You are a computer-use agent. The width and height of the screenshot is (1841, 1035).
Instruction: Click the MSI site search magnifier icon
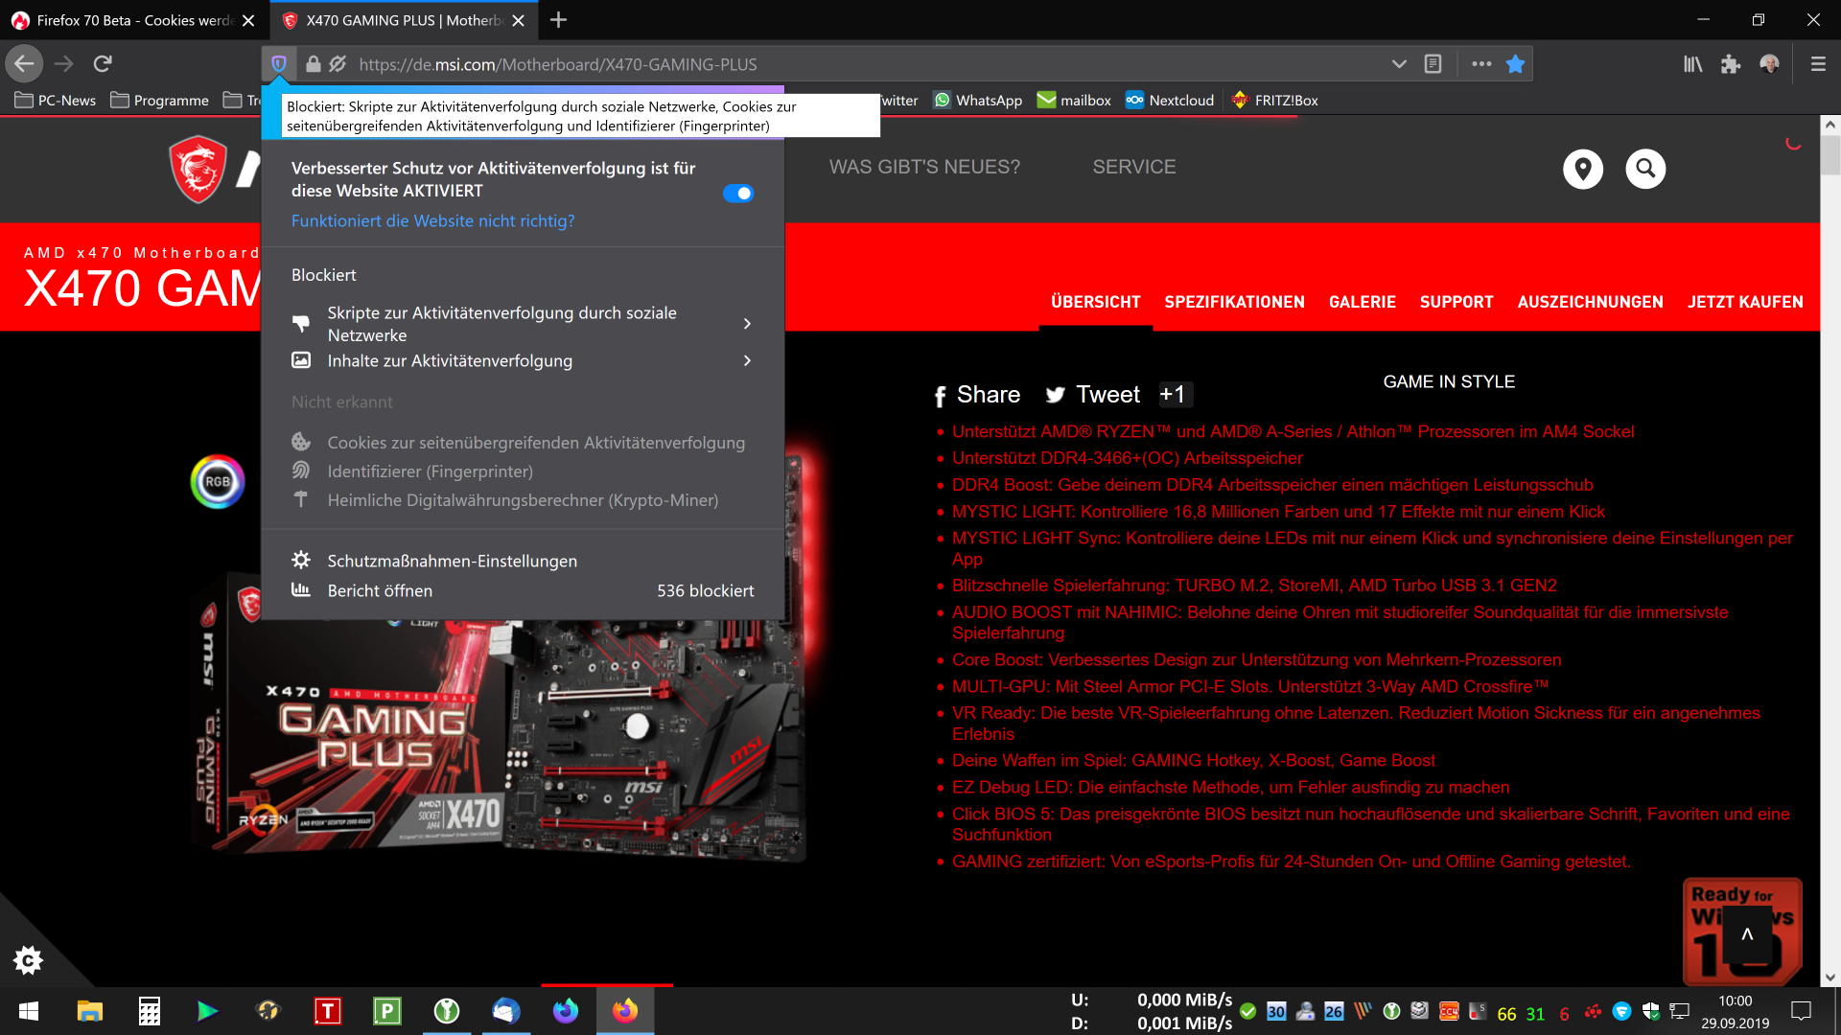pyautogui.click(x=1645, y=169)
